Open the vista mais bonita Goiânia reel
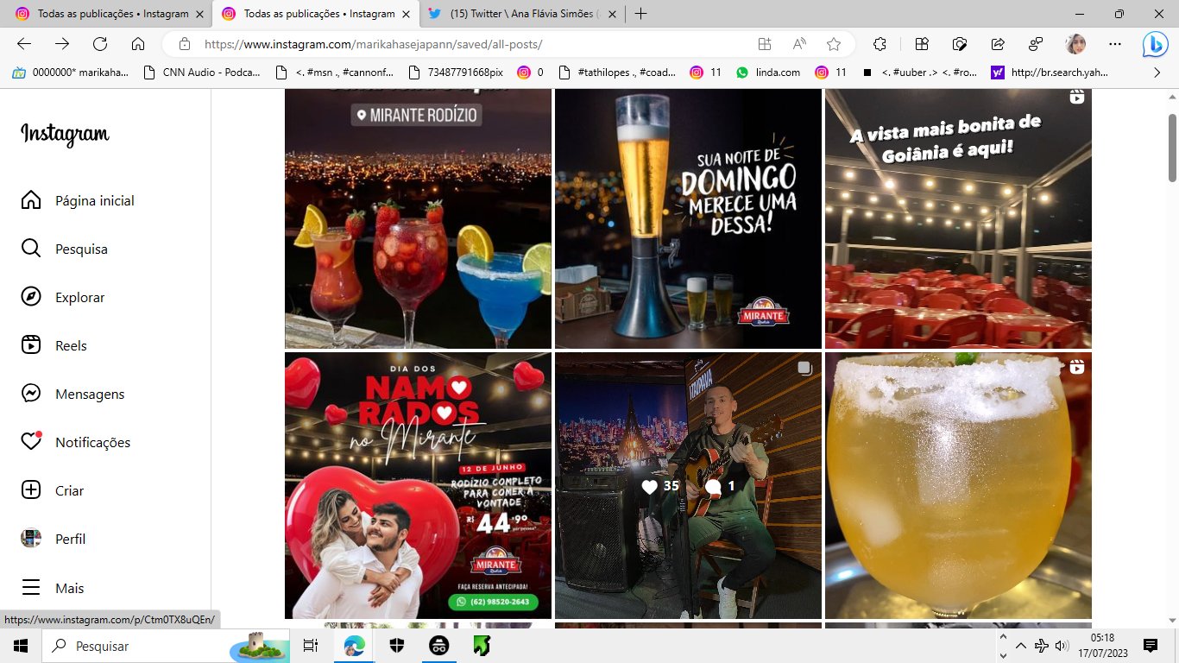Viewport: 1179px width, 663px height. (x=958, y=218)
